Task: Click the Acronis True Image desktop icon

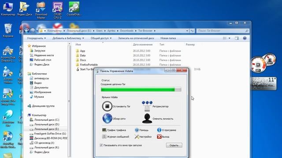Action: (8, 97)
